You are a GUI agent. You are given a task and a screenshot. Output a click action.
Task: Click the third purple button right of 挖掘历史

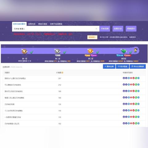coord(131,29)
